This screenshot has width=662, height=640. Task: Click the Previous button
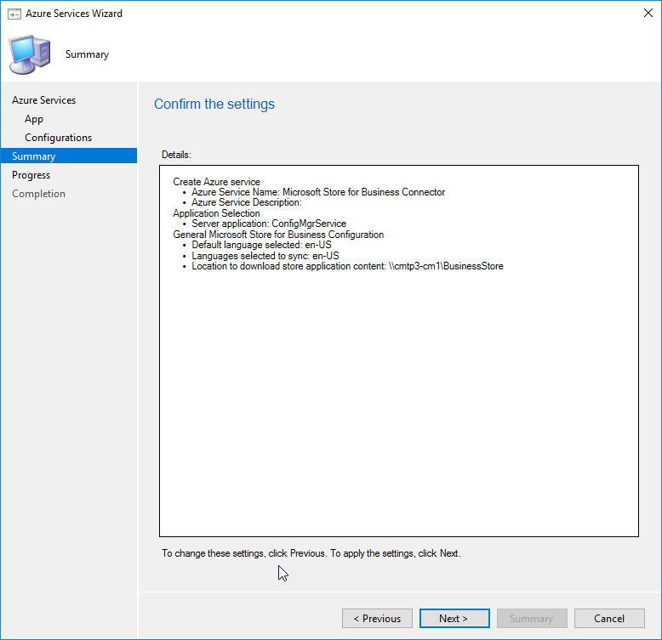377,618
